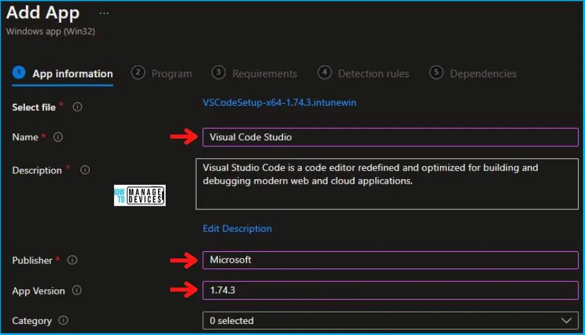The width and height of the screenshot is (585, 335).
Task: Switch to the Program tab
Action: (x=161, y=73)
